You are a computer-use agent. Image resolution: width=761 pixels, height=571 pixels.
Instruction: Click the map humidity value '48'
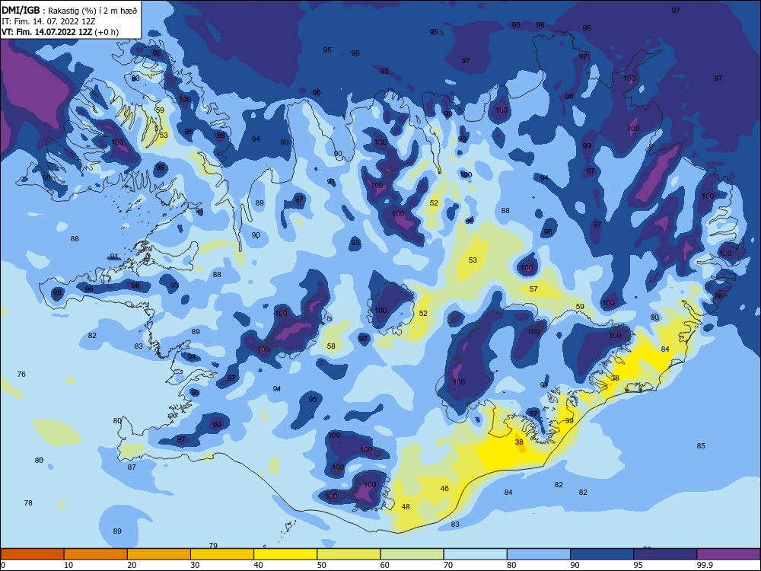point(406,507)
